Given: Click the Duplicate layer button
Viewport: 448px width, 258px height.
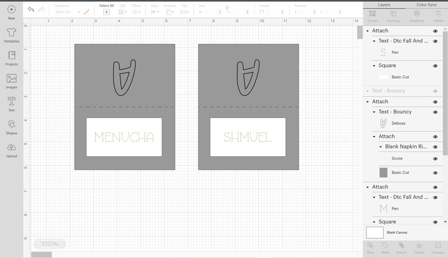Looking at the screenshot, I should point(417,16).
